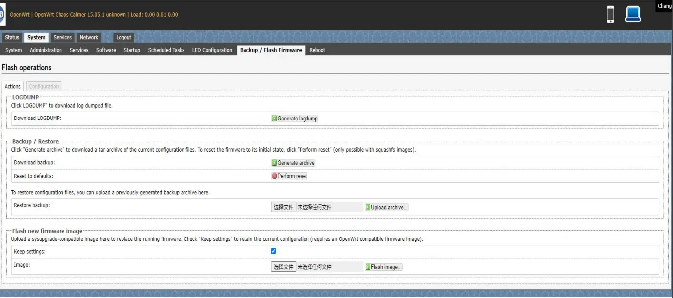The image size is (673, 298).
Task: Click the Logout button
Action: point(123,37)
